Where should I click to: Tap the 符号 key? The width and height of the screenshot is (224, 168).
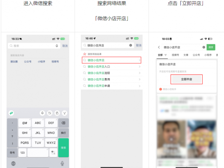(12, 153)
